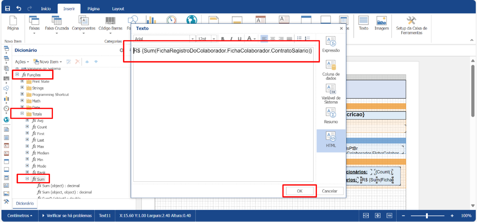Image resolution: width=477 pixels, height=222 pixels.
Task: Click the toolbox tools icon in the left sidebar
Action: click(x=6, y=201)
